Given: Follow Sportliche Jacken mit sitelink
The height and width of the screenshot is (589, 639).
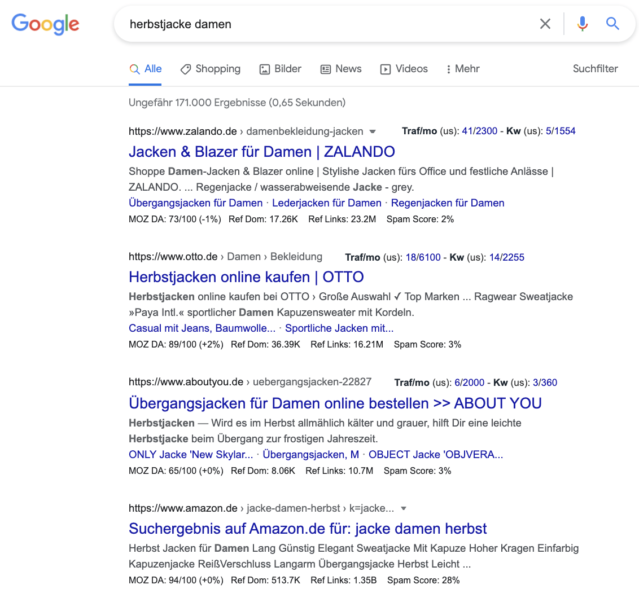Looking at the screenshot, I should [339, 328].
